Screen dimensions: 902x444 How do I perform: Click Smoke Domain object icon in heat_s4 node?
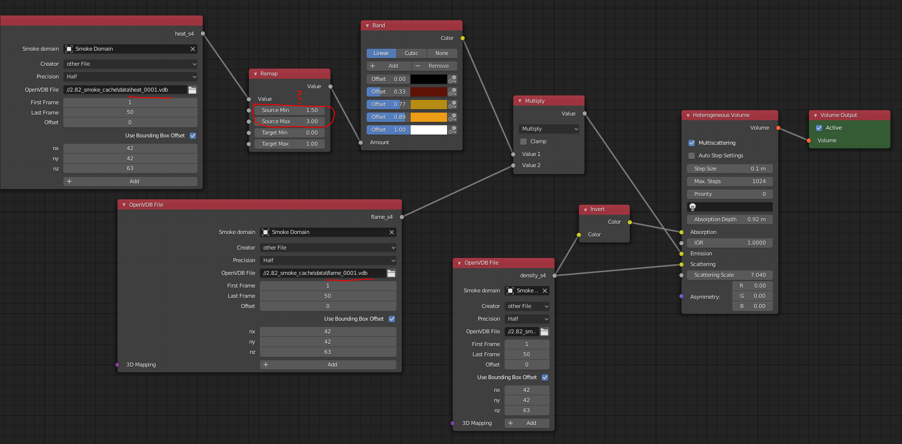pos(69,49)
